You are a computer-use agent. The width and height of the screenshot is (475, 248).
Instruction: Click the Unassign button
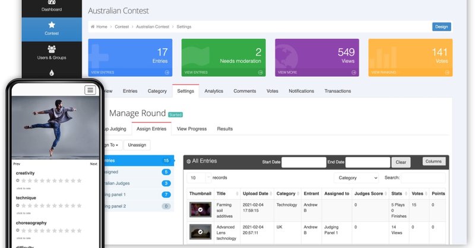(137, 145)
